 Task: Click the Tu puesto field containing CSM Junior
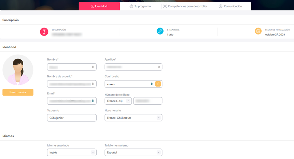[72, 118]
